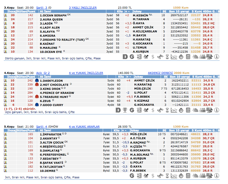The width and height of the screenshot is (228, 184).
Task: Click the red jersey next to HOT CHOCOLATE
Action: pyautogui.click(x=37, y=85)
